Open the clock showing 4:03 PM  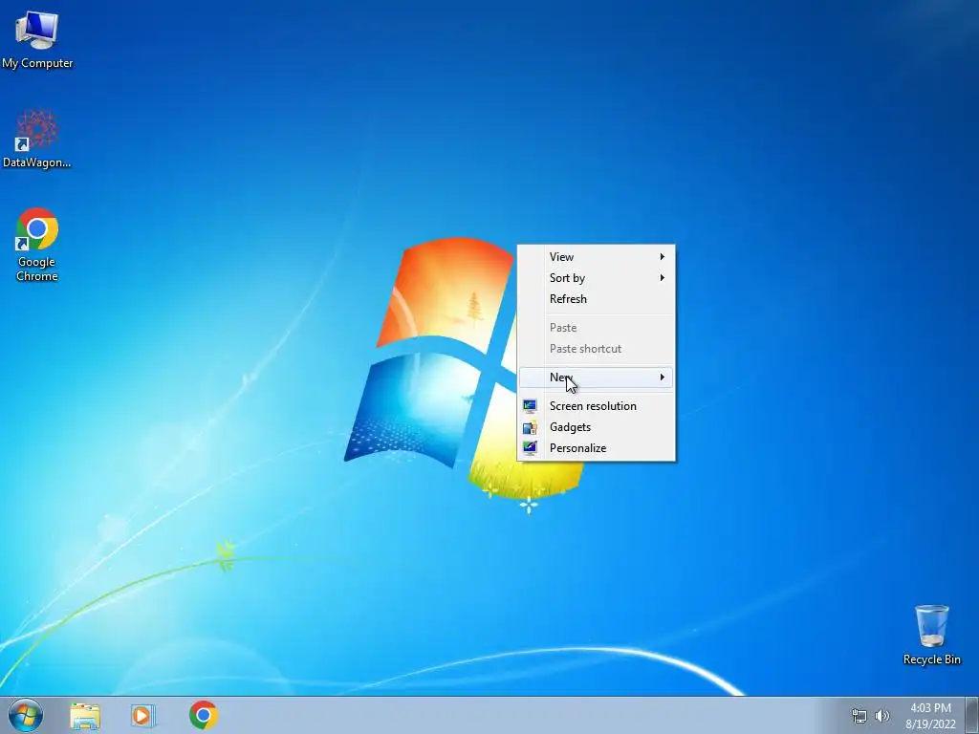click(930, 716)
